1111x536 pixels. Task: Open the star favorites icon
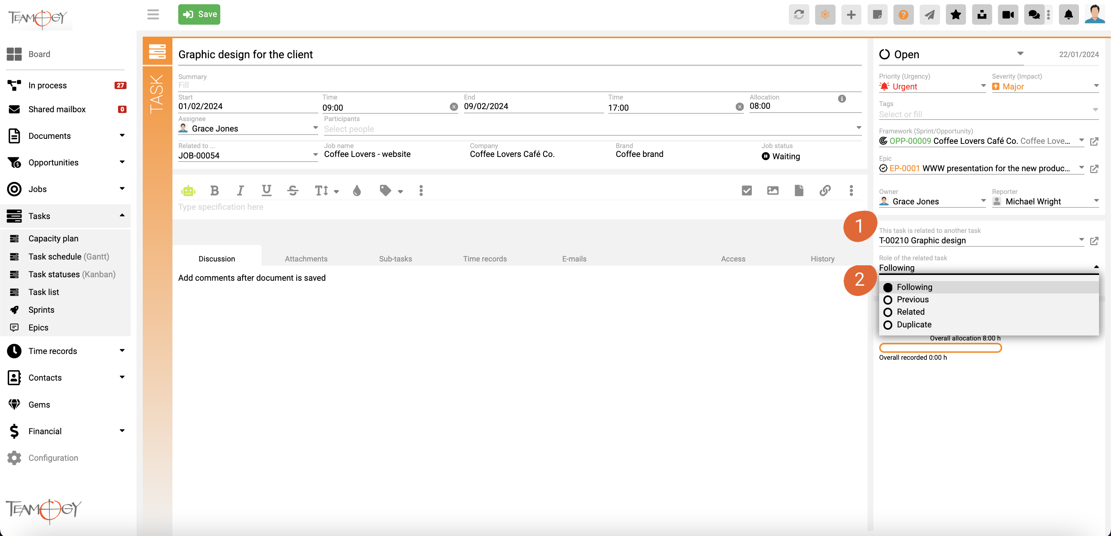[956, 15]
